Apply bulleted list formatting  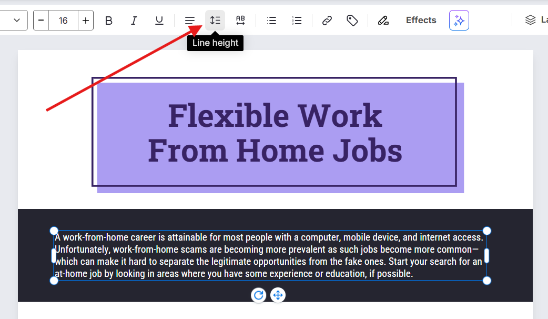tap(271, 21)
